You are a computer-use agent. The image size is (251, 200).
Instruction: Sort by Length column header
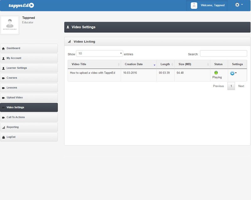(165, 64)
